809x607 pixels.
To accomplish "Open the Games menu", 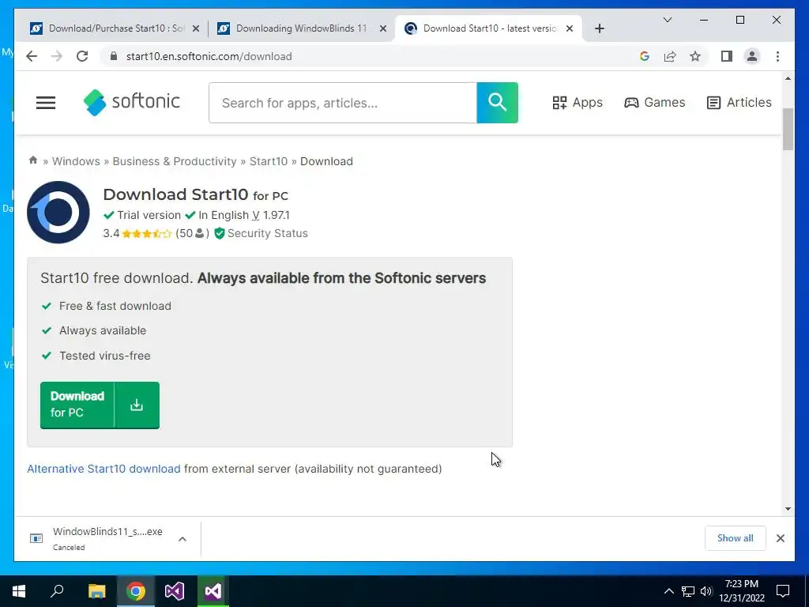I will coord(655,102).
